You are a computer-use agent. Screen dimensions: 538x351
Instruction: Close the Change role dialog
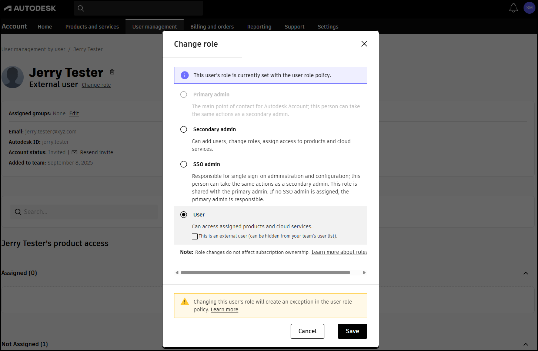[x=364, y=44]
